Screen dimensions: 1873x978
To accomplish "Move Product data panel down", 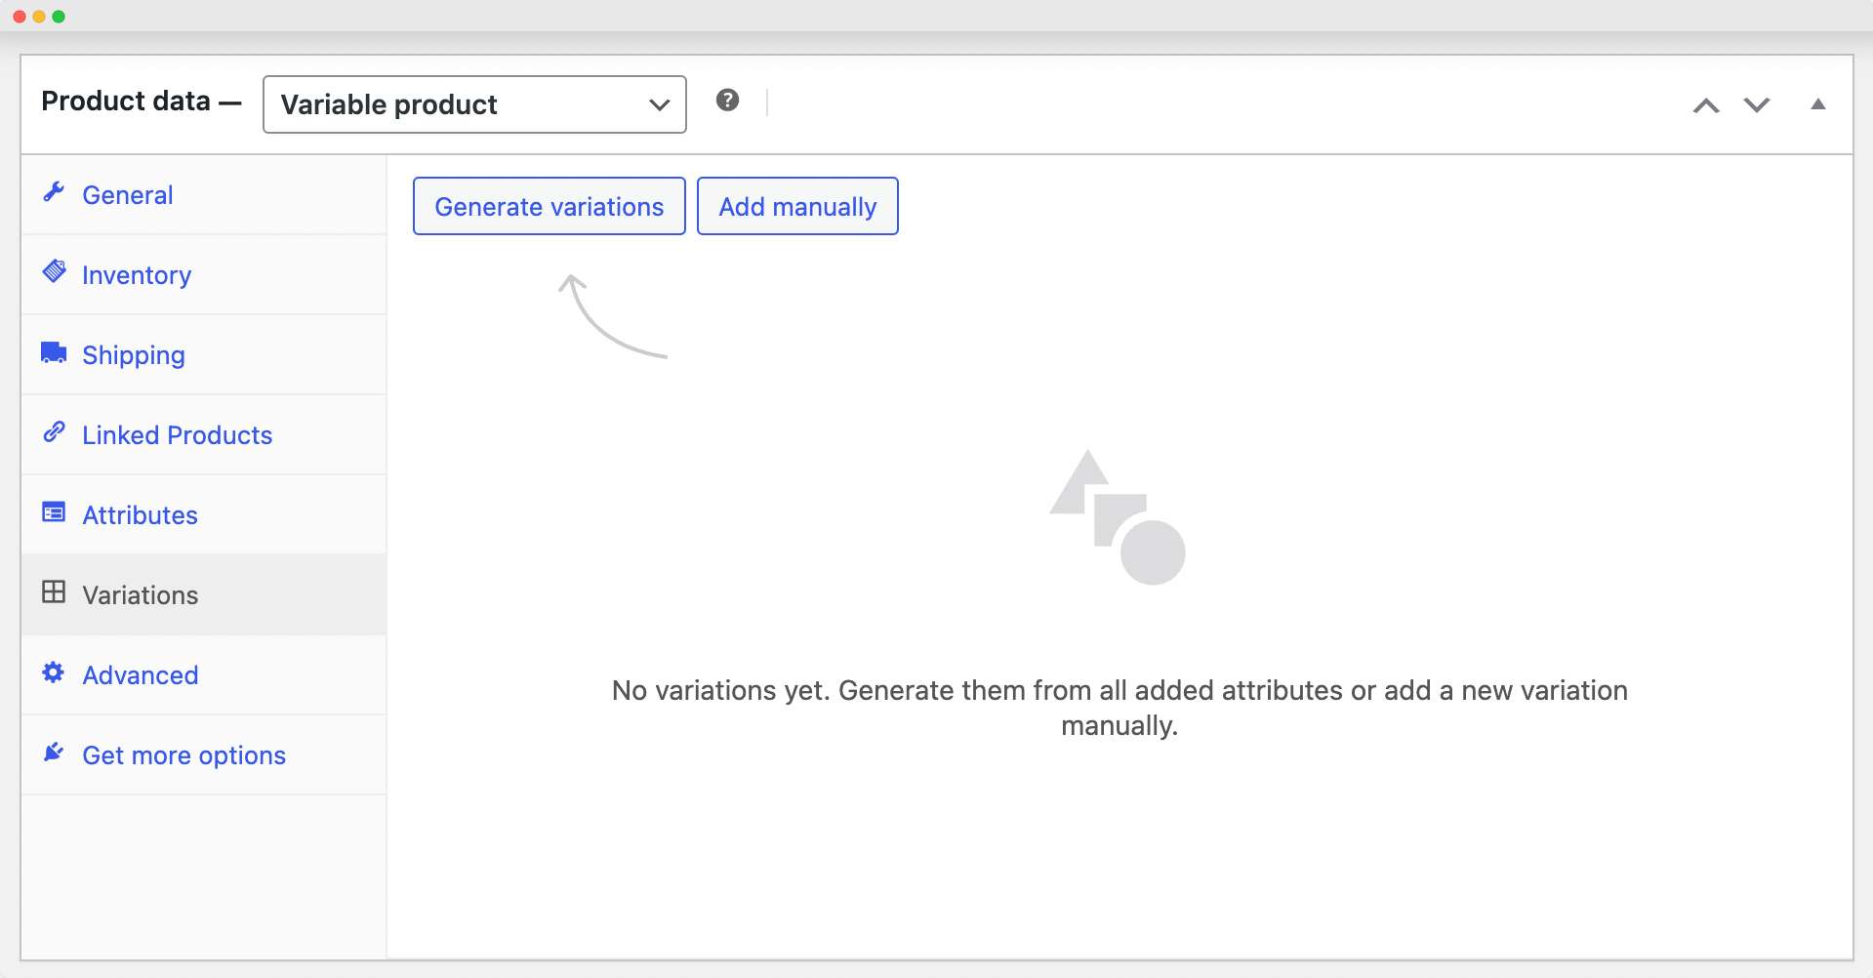I will (x=1757, y=105).
